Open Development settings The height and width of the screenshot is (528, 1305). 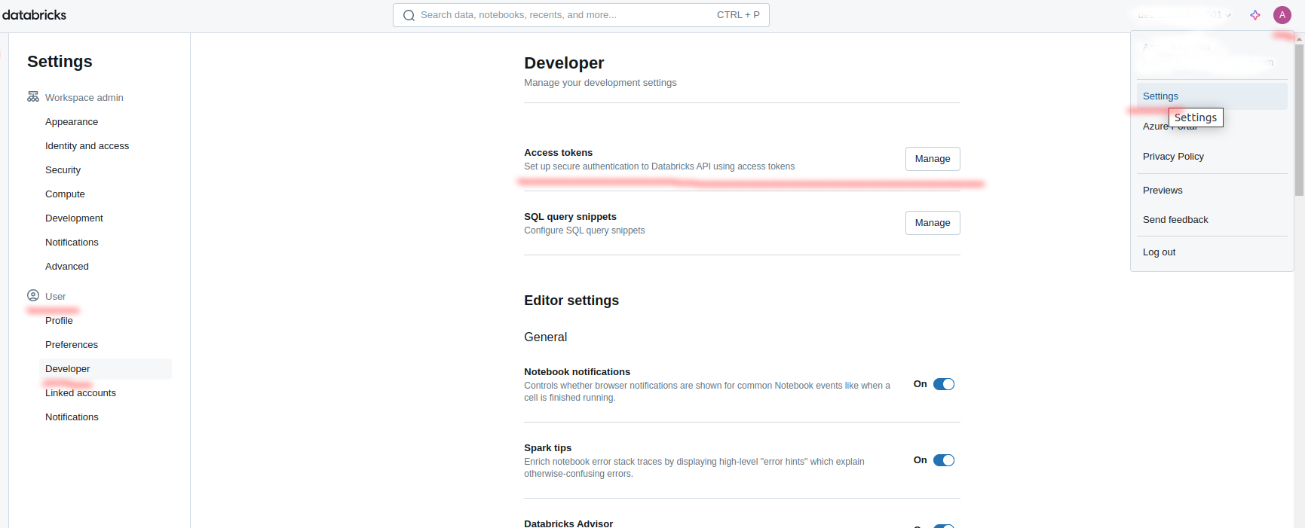click(x=106, y=218)
